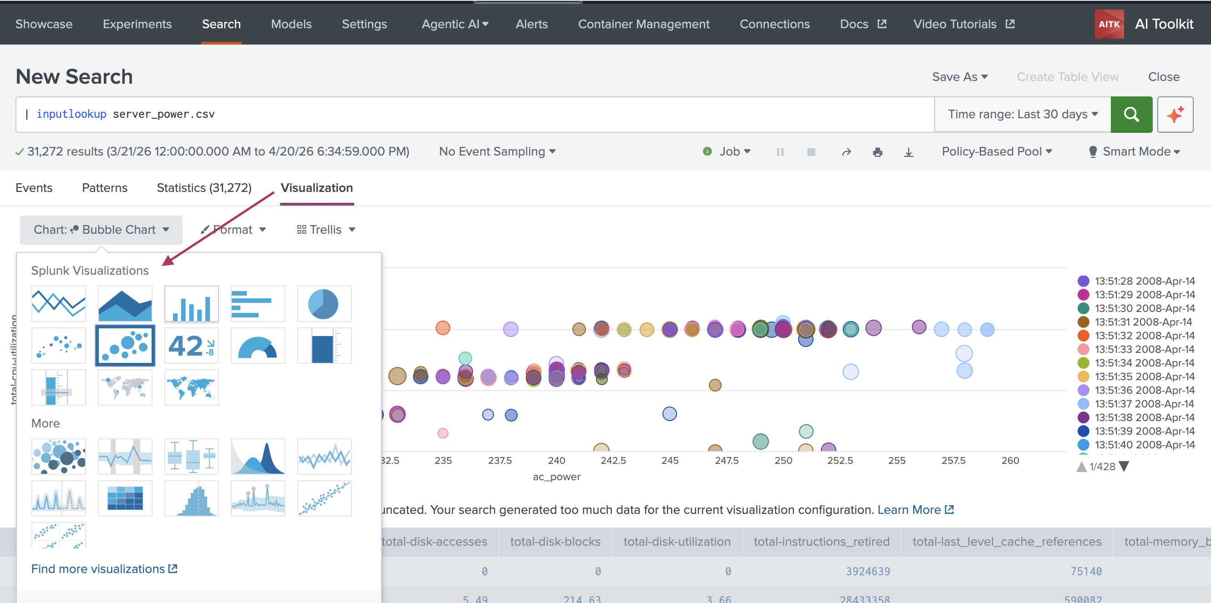Go to next legend page arrow
The height and width of the screenshot is (603, 1211).
[x=1124, y=466]
